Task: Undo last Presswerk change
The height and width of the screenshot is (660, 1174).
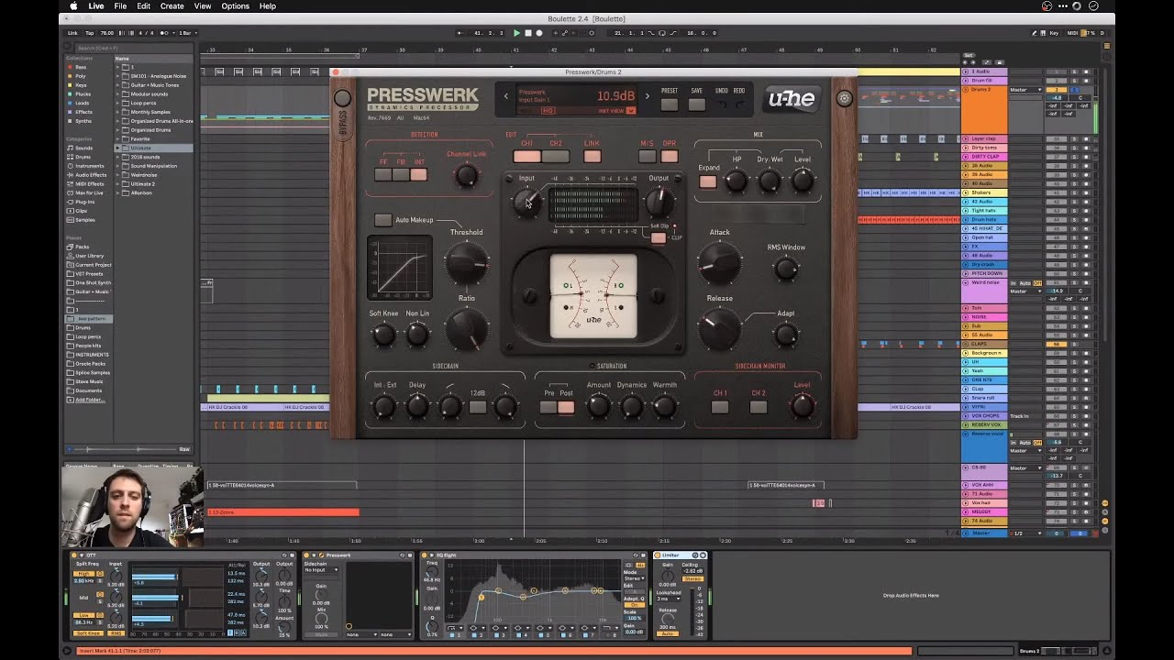Action: tap(722, 104)
